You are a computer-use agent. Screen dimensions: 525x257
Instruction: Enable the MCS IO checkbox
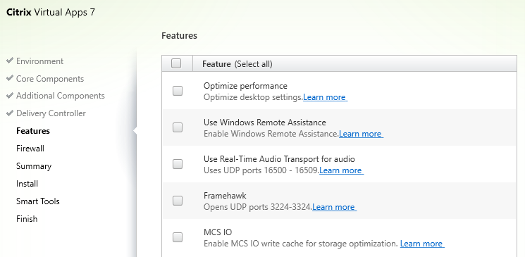178,237
